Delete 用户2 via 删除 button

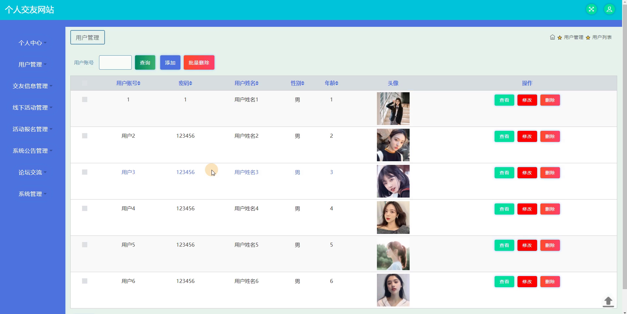(550, 136)
